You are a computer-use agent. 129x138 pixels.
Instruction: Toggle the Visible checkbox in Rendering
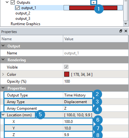coord(66,67)
